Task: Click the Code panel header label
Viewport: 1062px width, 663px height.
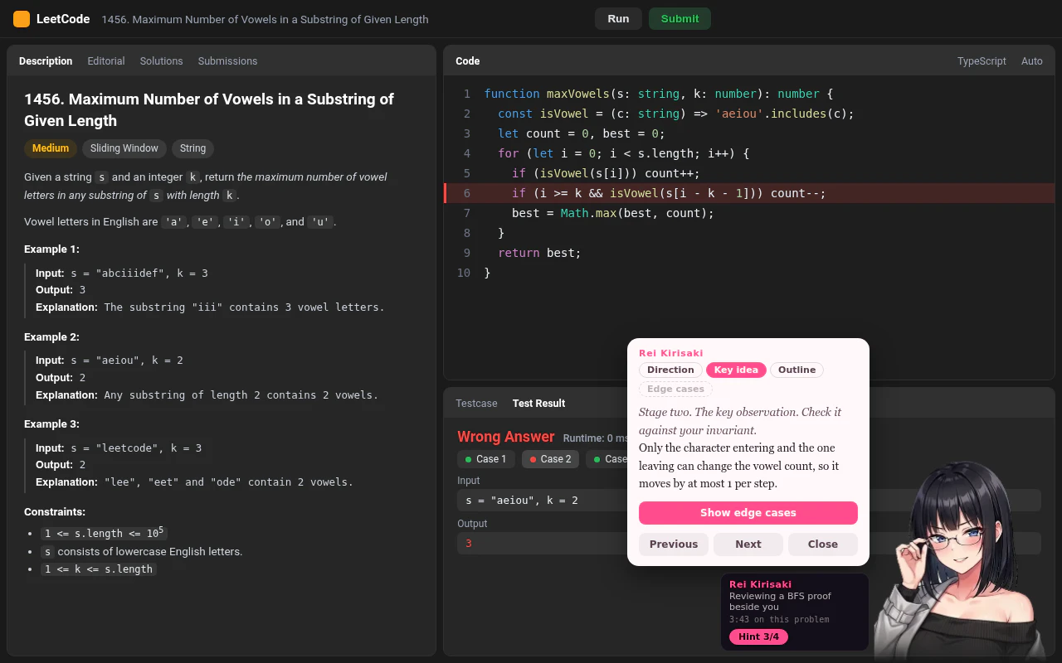Action: [x=468, y=61]
